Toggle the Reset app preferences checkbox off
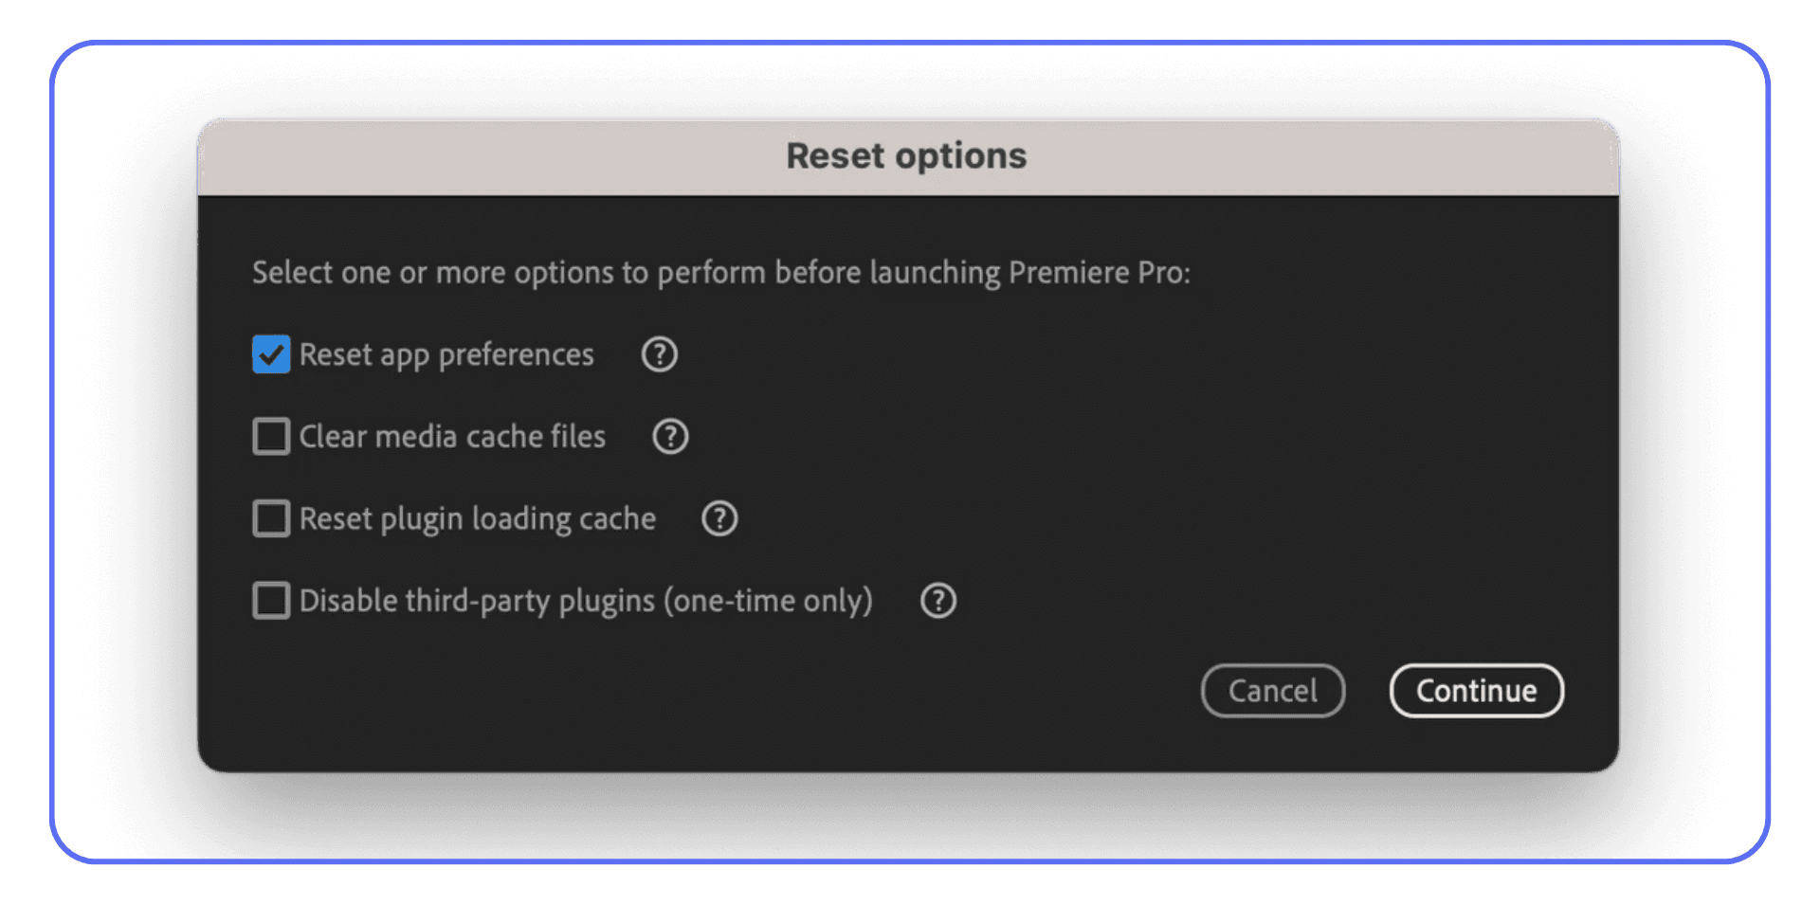The image size is (1820, 905). tap(270, 354)
